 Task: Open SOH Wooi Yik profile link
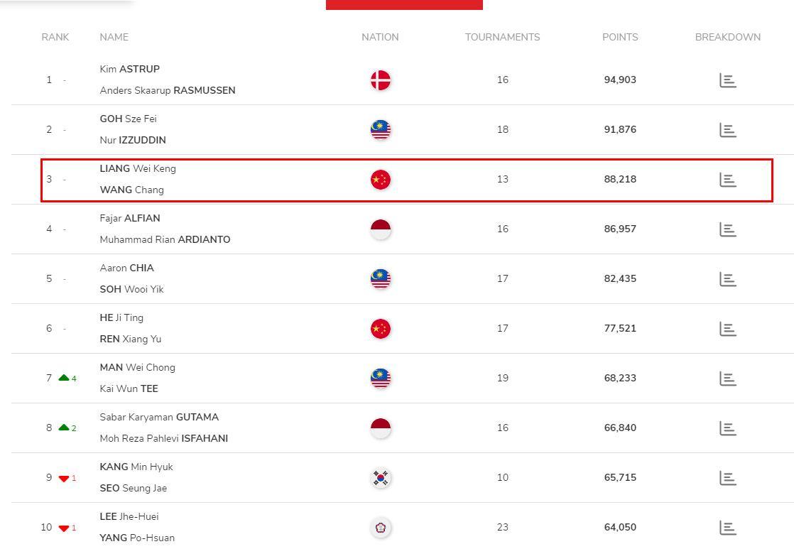(x=131, y=289)
